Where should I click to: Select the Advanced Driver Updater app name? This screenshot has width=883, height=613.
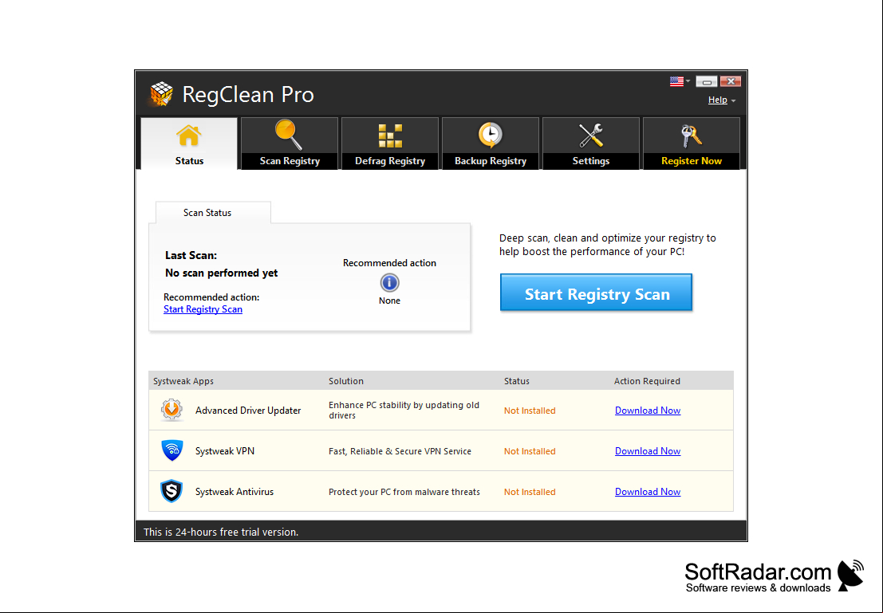(248, 411)
